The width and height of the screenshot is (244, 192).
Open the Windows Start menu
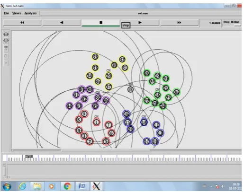(x=7, y=186)
